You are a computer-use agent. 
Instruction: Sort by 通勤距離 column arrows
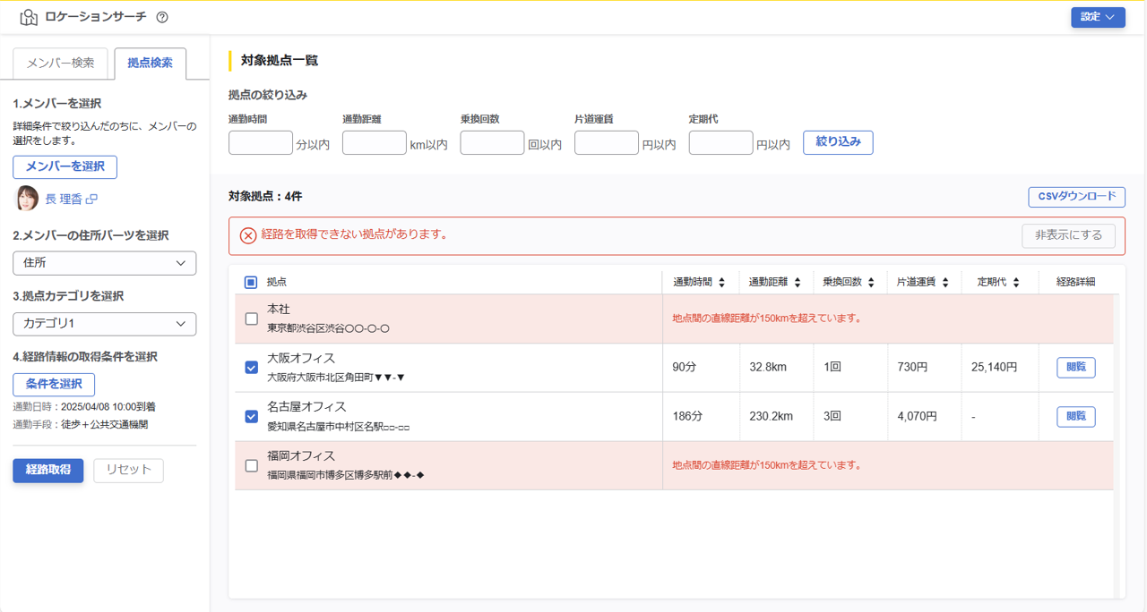tap(798, 283)
